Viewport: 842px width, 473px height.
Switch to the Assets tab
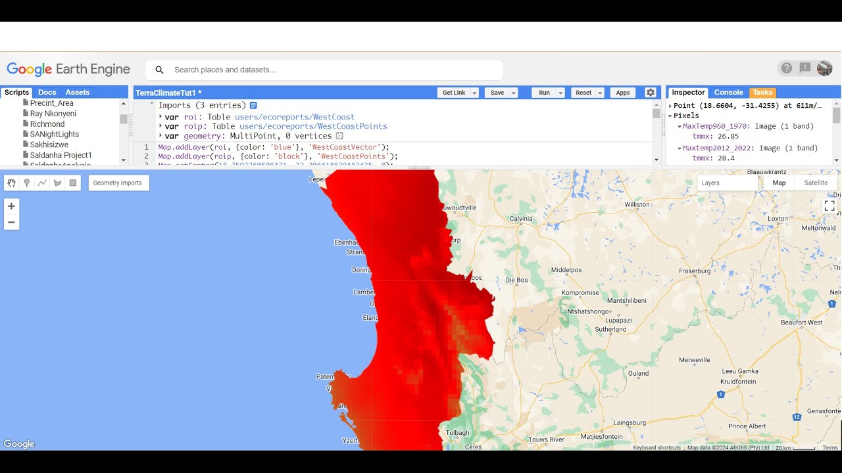(x=78, y=93)
